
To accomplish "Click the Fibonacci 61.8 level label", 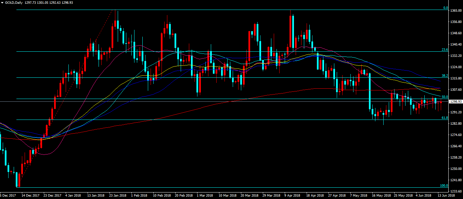I will pyautogui.click(x=445, y=118).
